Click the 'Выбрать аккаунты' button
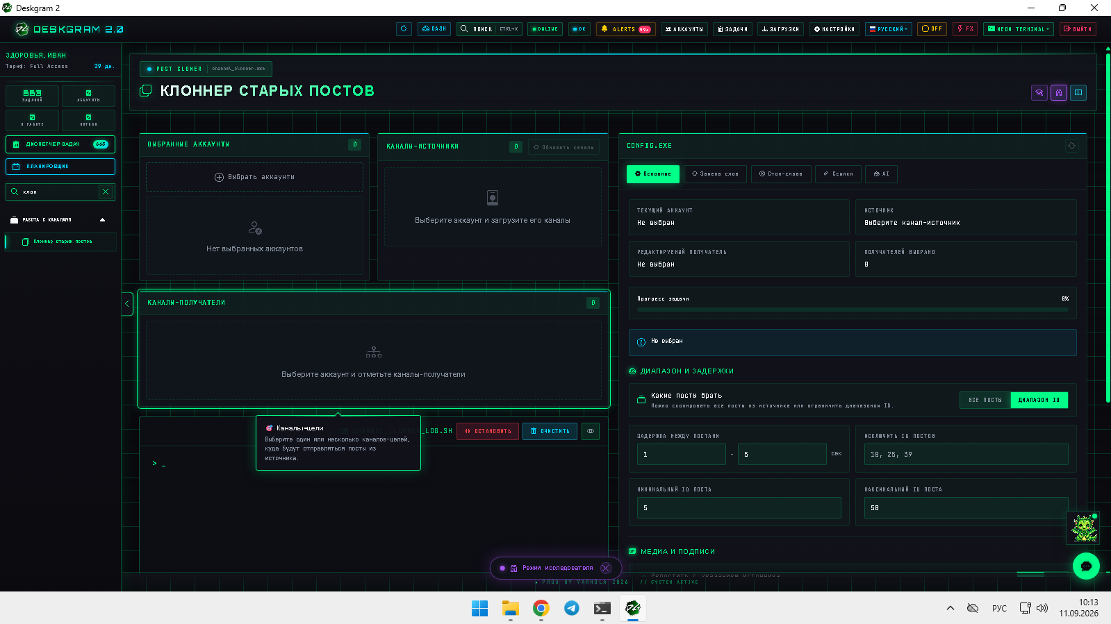The image size is (1111, 624). click(254, 177)
